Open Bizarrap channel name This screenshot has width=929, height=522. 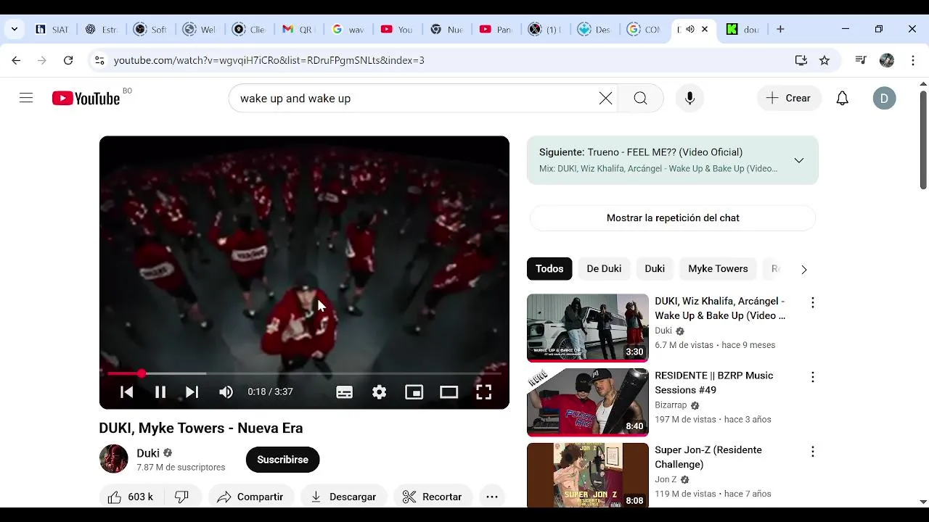671,405
